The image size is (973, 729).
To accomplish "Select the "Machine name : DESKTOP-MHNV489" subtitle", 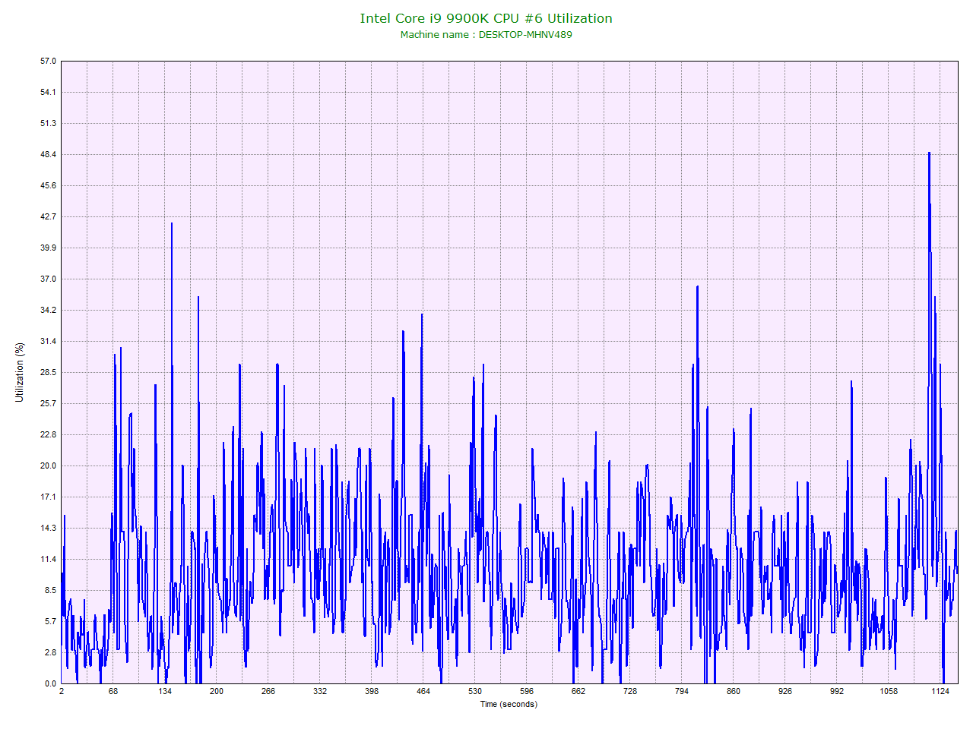I will tap(486, 34).
